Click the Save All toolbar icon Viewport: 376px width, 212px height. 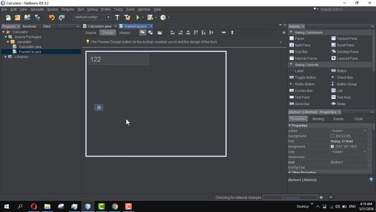pos(37,18)
